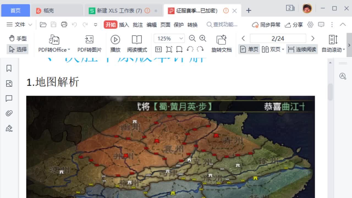Click the undo arrow icon
The image size is (352, 198).
tap(75, 25)
